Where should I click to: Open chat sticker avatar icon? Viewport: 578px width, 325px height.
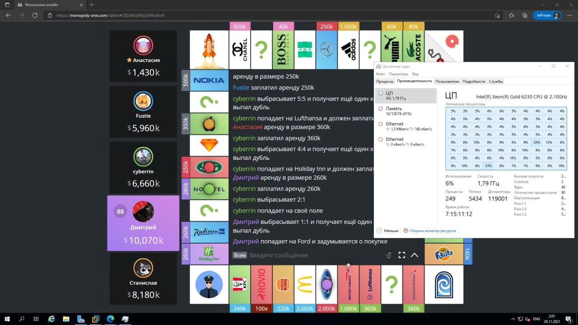pos(388,255)
